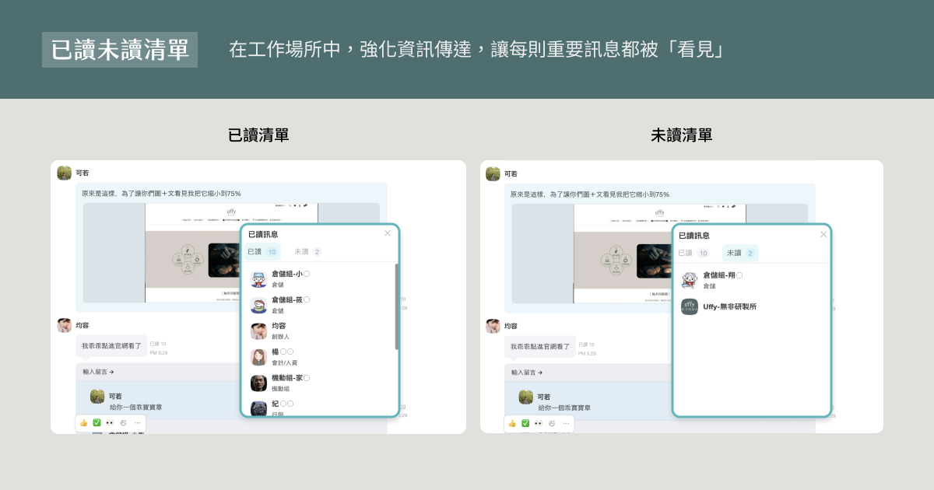The width and height of the screenshot is (934, 490).
Task: Open add-emoji reaction picker in right chat panel
Action: tap(552, 424)
